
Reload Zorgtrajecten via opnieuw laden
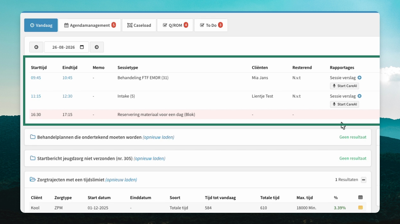[x=121, y=180]
